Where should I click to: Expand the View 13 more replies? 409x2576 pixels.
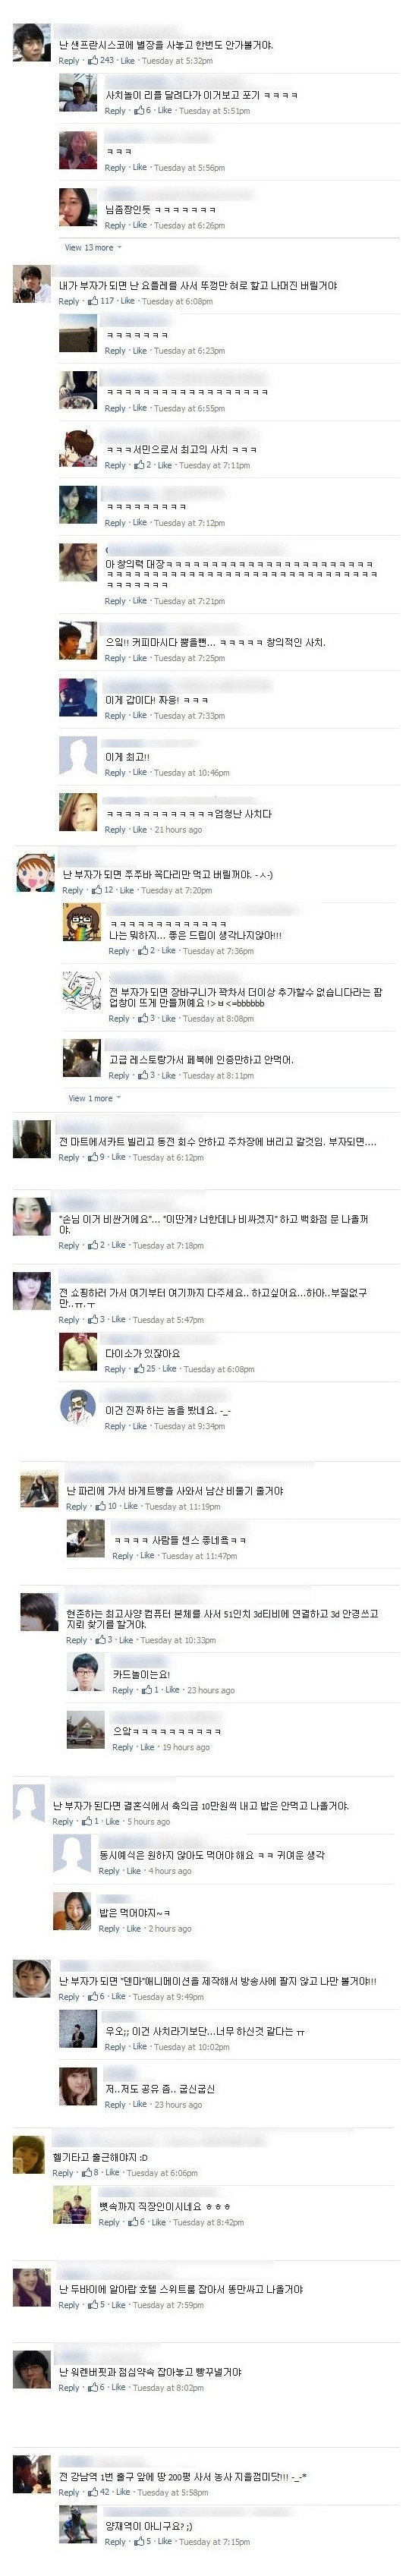click(x=89, y=248)
